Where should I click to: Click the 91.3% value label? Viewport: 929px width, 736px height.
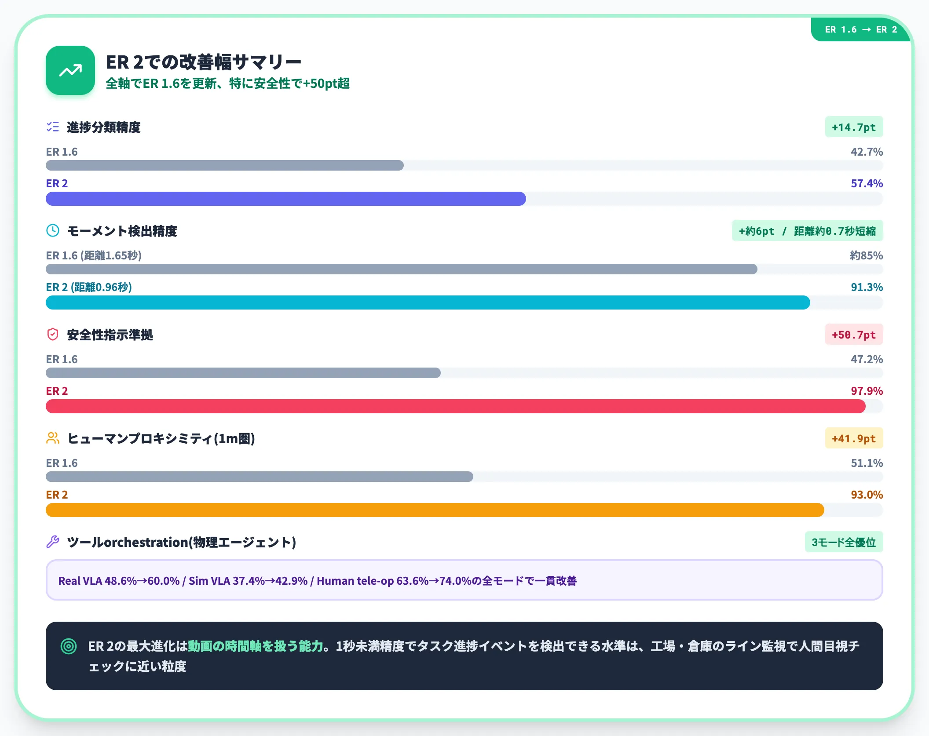point(867,287)
